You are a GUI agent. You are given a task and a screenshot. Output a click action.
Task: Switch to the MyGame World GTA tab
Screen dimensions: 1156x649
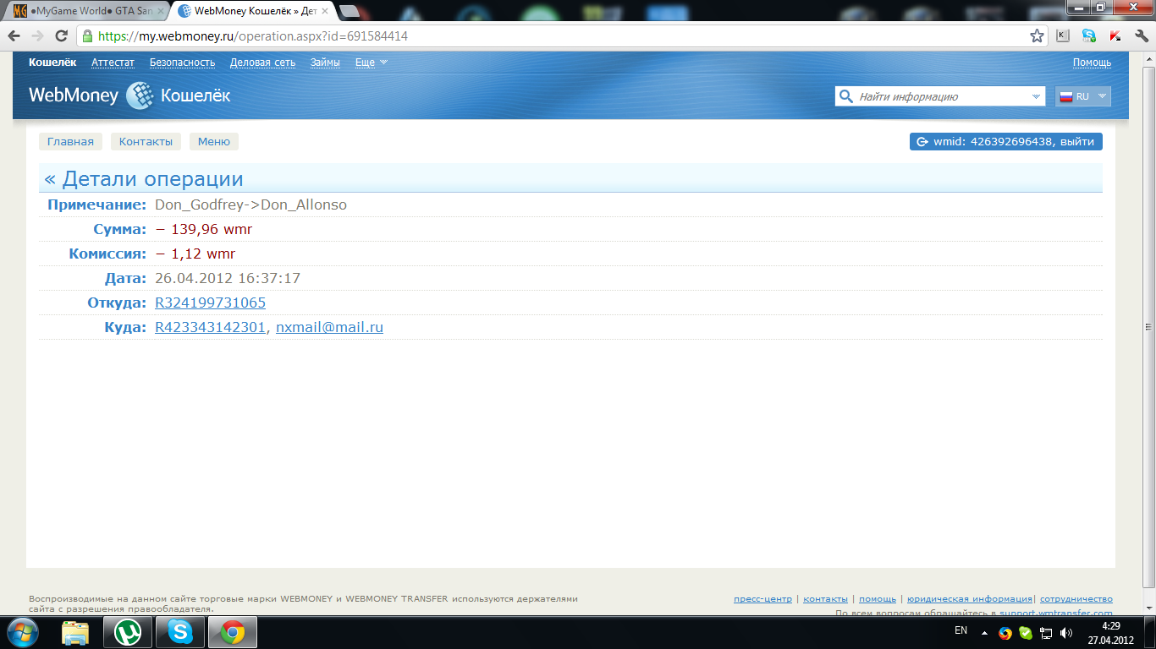click(x=88, y=11)
